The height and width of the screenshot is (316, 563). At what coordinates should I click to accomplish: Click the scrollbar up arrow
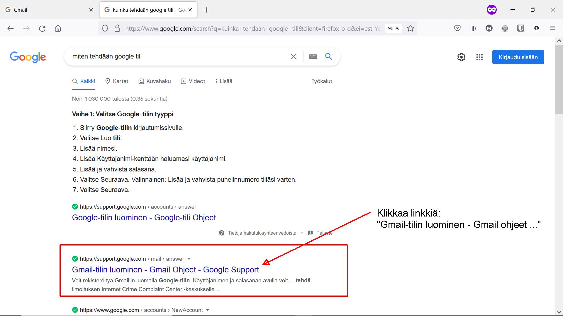click(559, 41)
